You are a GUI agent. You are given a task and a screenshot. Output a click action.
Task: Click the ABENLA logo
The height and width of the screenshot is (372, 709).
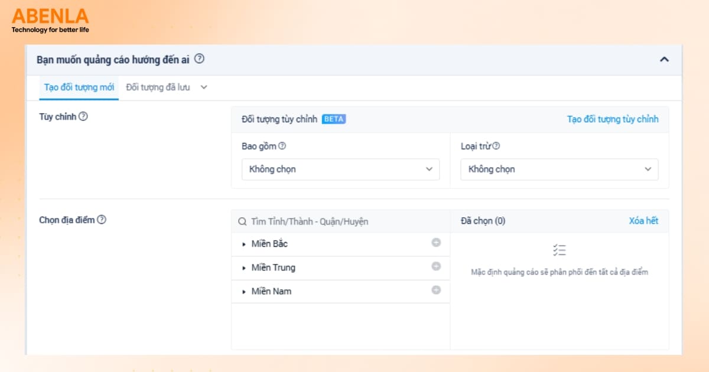(x=50, y=20)
